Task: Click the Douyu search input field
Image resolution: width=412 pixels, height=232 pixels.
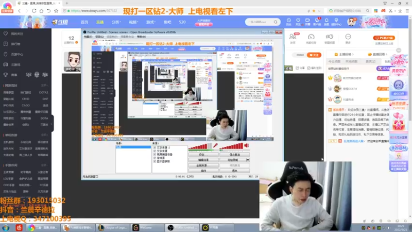Action: (x=260, y=22)
